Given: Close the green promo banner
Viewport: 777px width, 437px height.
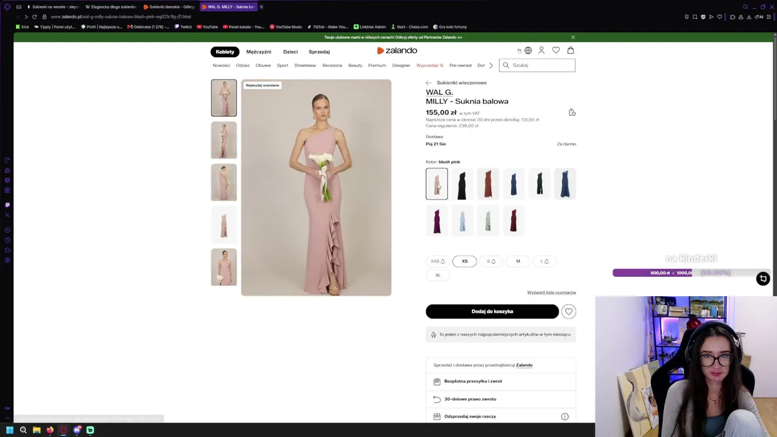Looking at the screenshot, I should (x=572, y=37).
